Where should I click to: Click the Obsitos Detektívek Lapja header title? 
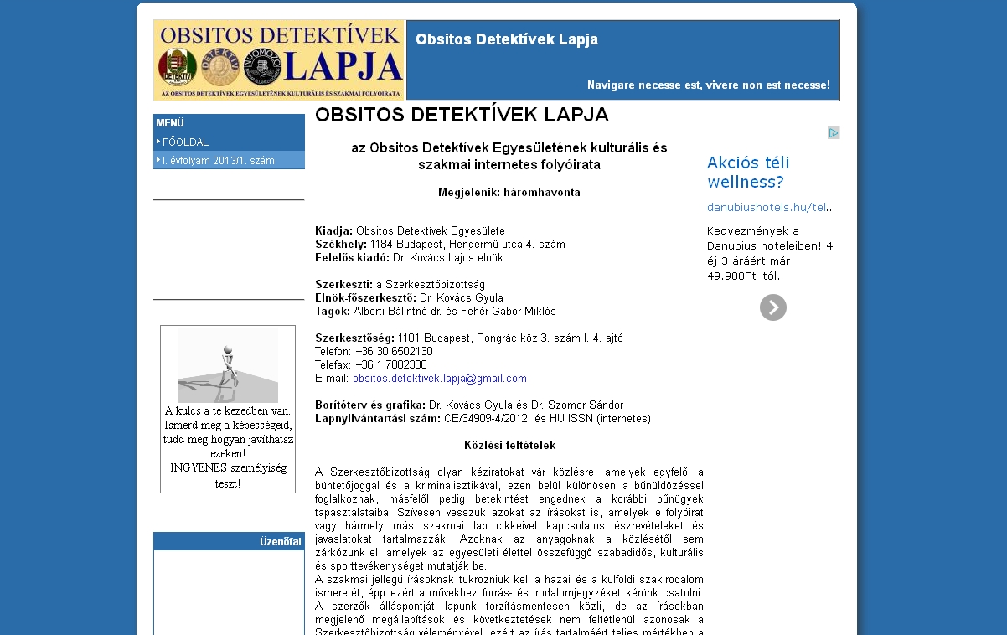tap(507, 39)
